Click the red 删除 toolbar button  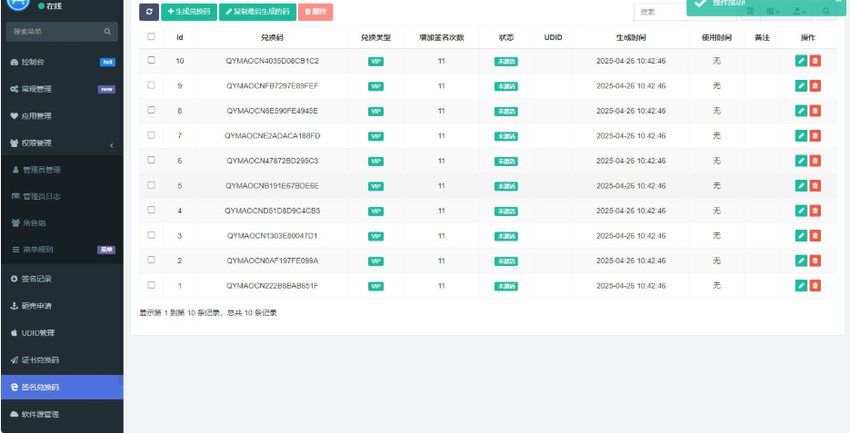tap(315, 12)
